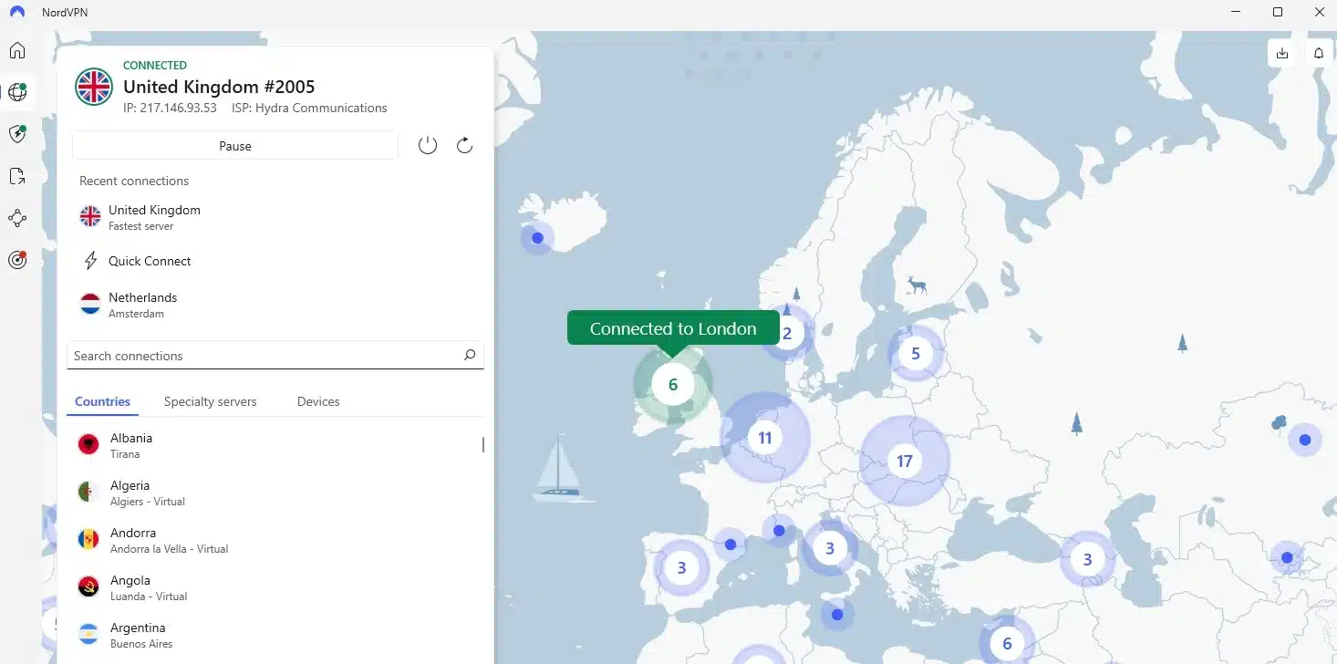Click the Turkey map cluster marked 3

pos(1087,559)
